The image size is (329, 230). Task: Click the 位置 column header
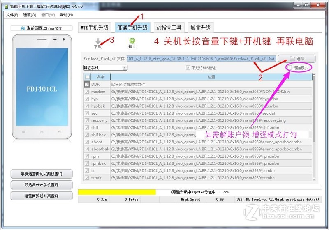tap(211, 77)
